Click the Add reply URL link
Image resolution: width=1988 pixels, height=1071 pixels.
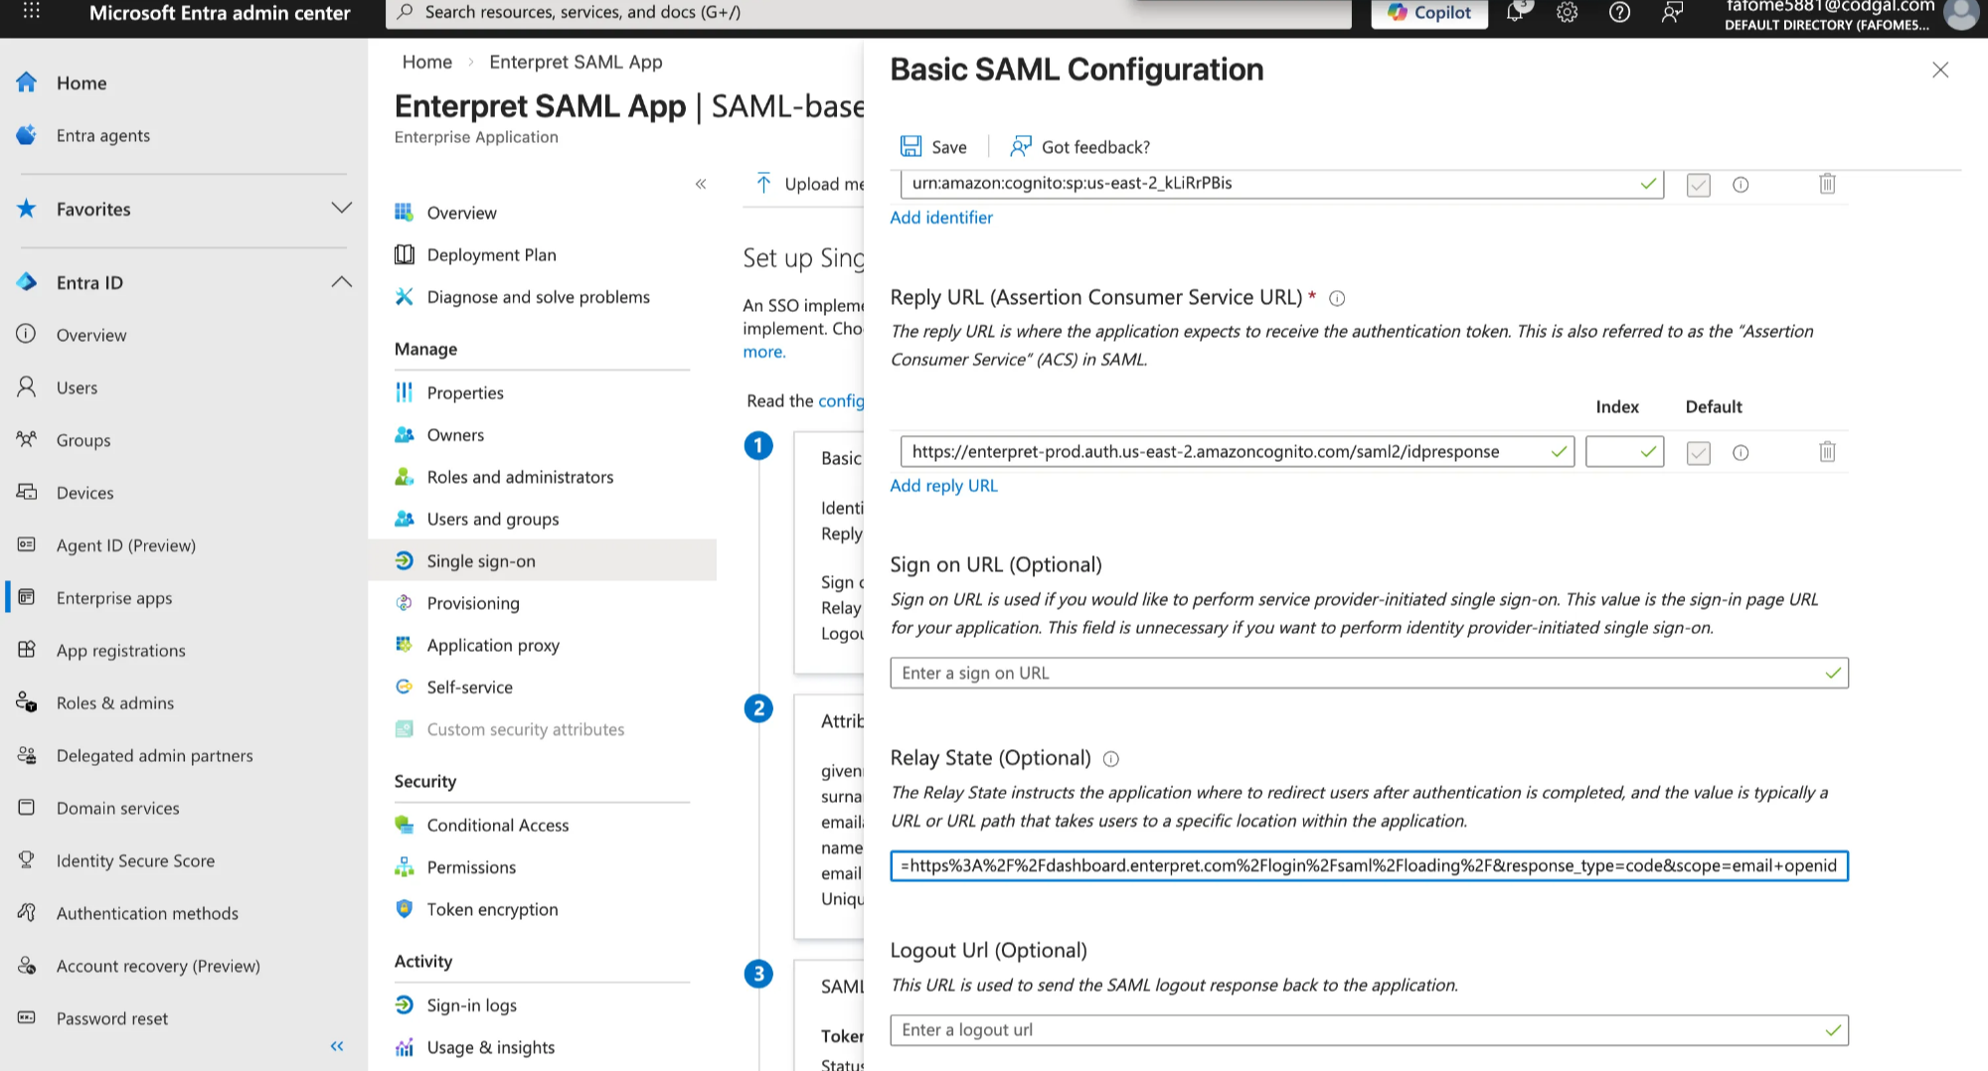[x=943, y=486]
